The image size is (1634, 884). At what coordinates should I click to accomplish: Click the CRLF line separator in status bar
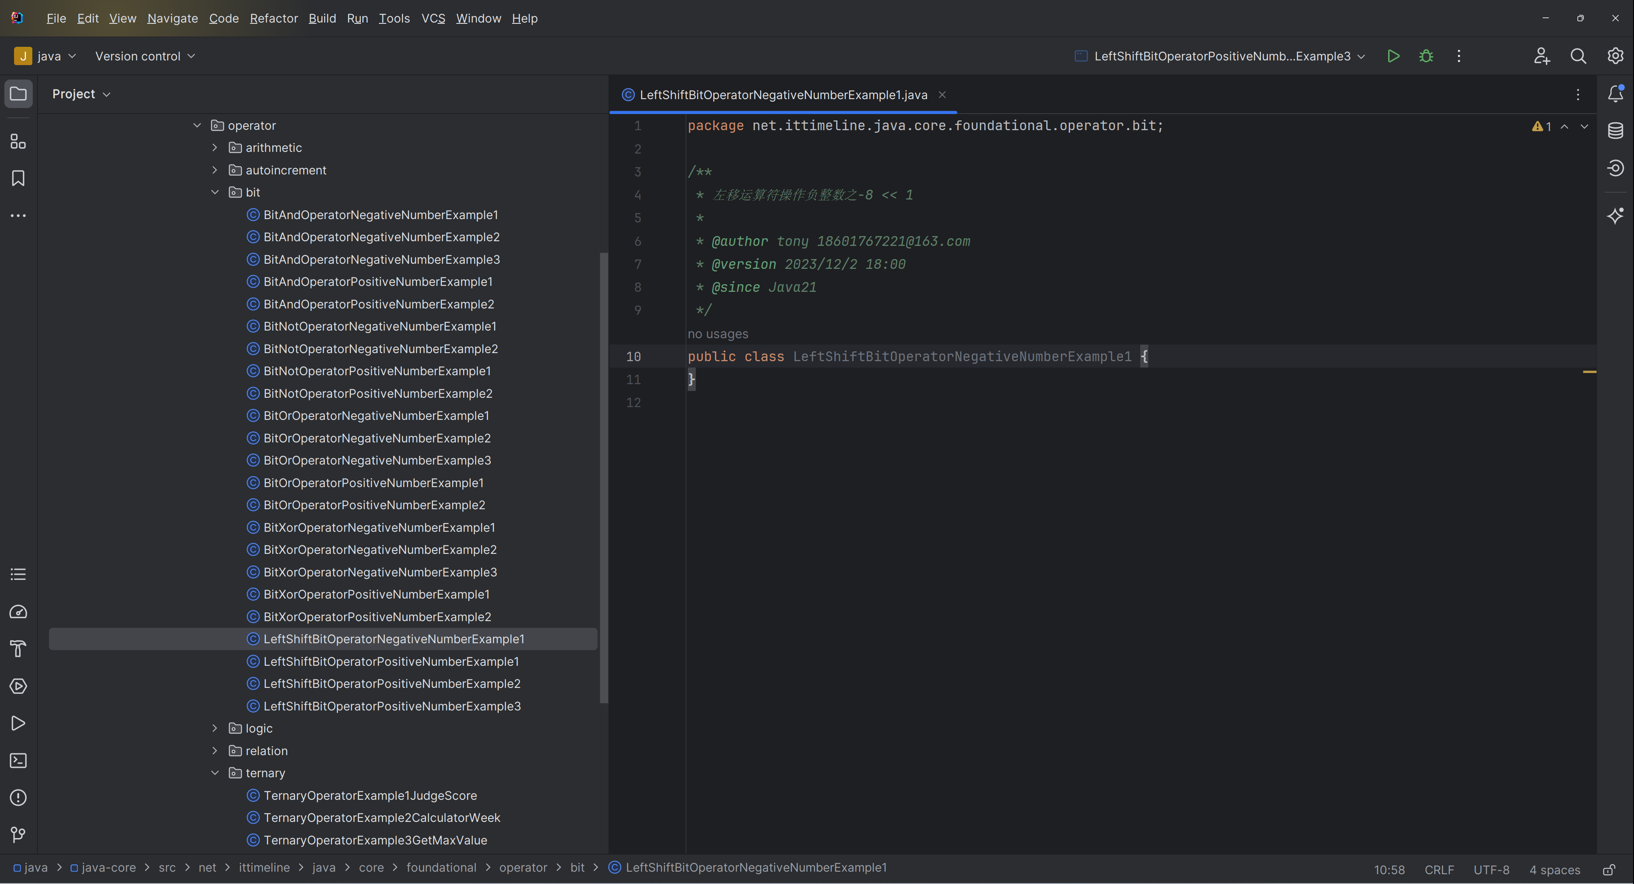coord(1439,870)
